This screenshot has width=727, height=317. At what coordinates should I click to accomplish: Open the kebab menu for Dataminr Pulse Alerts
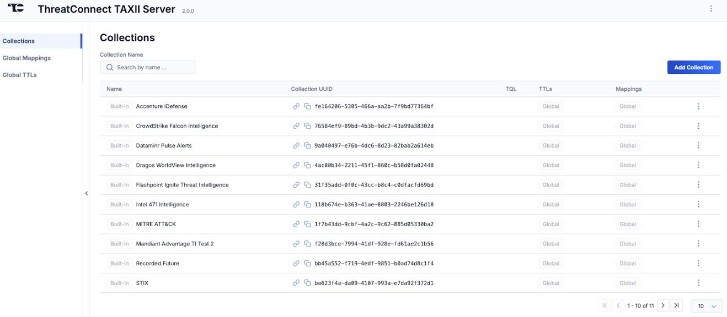coord(698,145)
